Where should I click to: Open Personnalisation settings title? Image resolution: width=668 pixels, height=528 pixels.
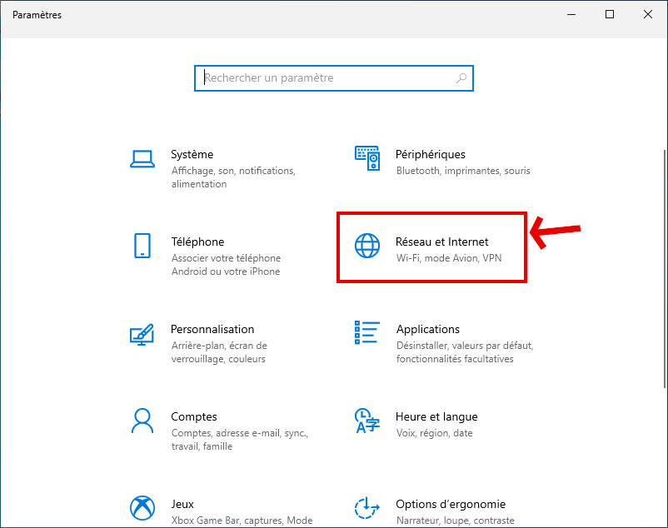pyautogui.click(x=212, y=329)
